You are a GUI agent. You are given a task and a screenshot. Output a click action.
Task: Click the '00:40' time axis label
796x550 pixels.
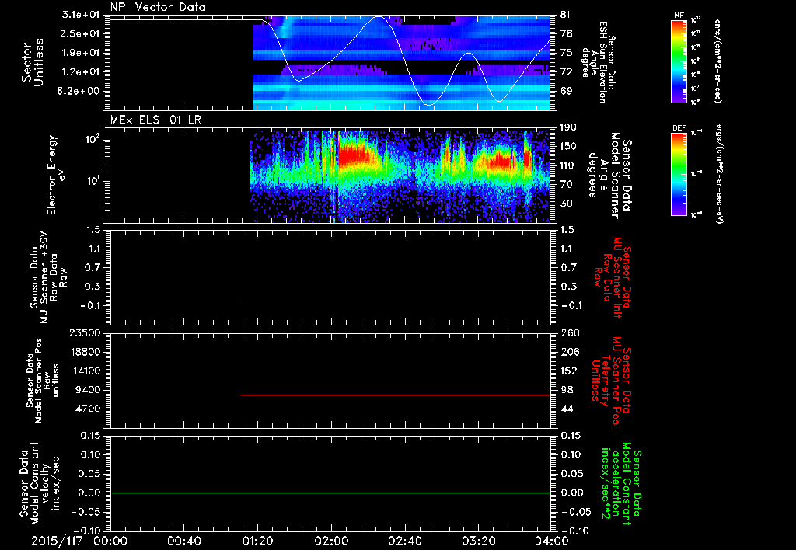183,541
